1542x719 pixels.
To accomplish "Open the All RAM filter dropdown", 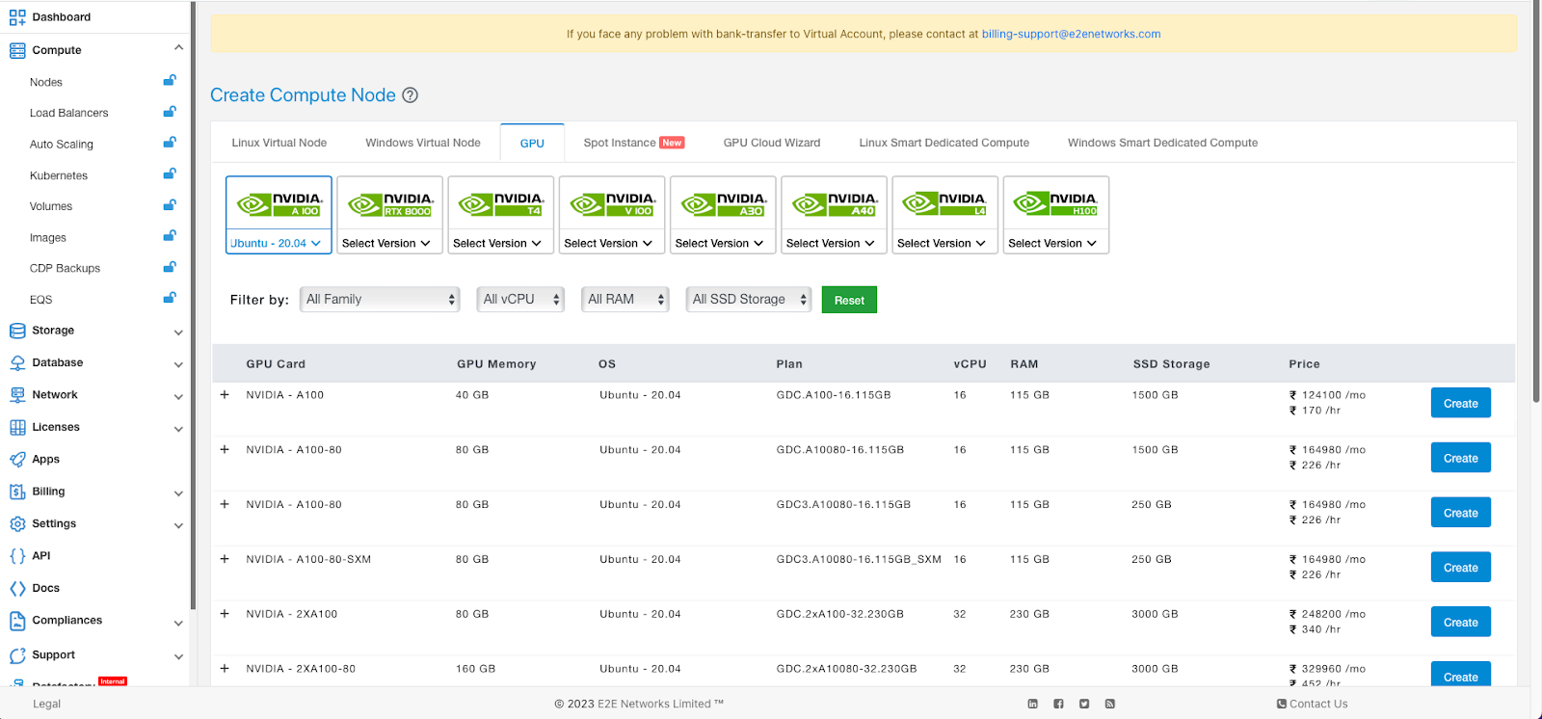I will pos(625,300).
